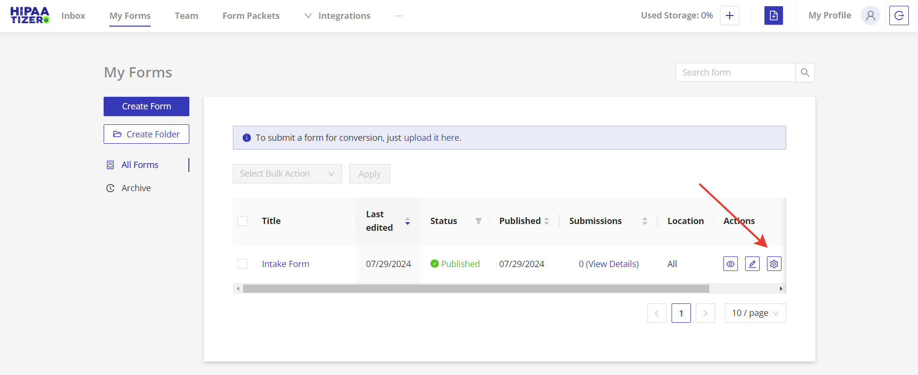
Task: Click into the Search form field
Action: 735,73
